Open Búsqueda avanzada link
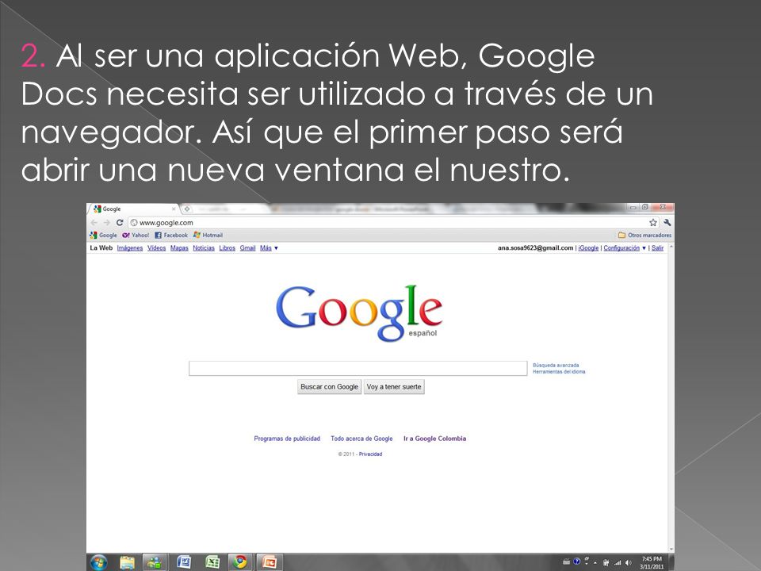This screenshot has height=571, width=761. 556,365
